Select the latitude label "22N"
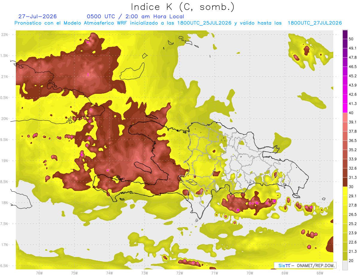This screenshot has height=277, width=359. coord(4,35)
